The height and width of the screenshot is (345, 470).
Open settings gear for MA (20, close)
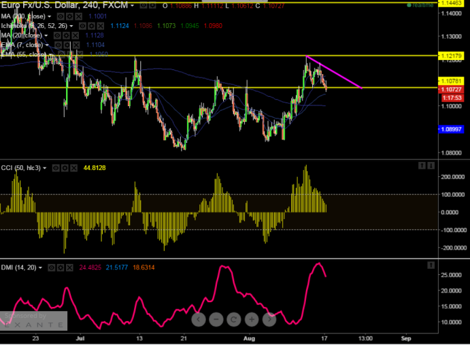click(x=66, y=35)
